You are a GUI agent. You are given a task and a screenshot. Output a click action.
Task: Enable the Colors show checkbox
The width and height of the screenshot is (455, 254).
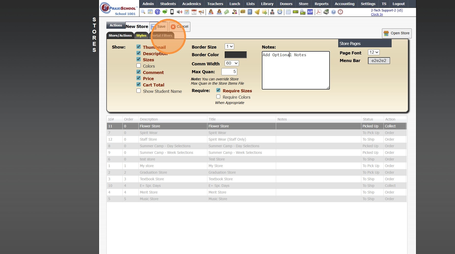pyautogui.click(x=139, y=66)
